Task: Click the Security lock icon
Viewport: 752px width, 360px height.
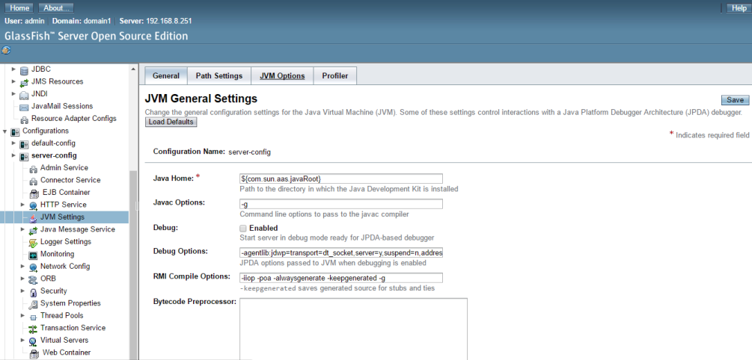Action: (x=33, y=291)
